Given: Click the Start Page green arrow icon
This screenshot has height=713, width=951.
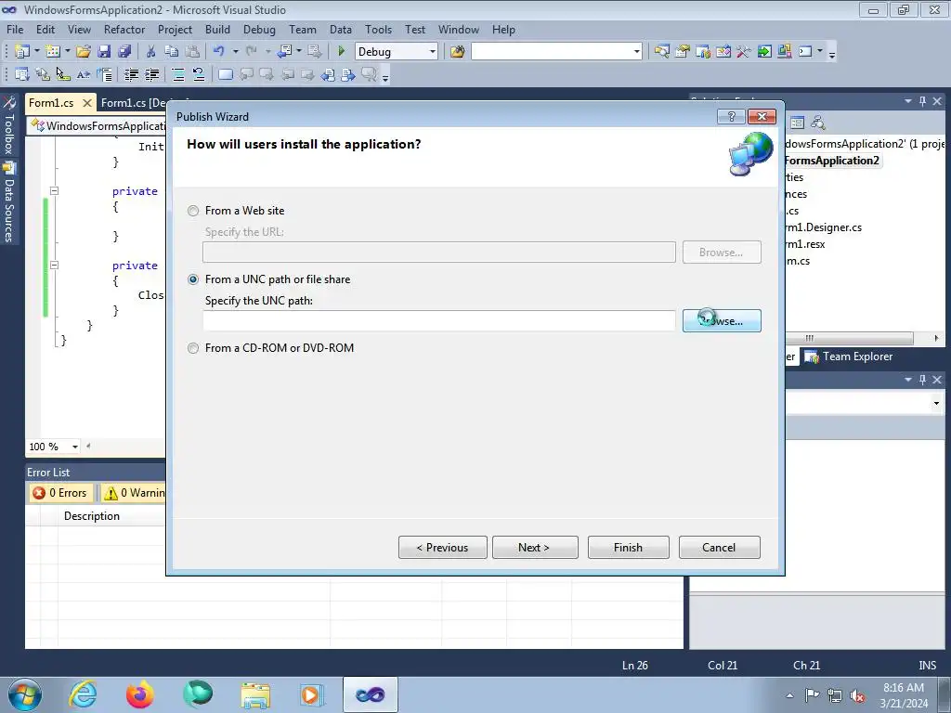Looking at the screenshot, I should pos(764,52).
